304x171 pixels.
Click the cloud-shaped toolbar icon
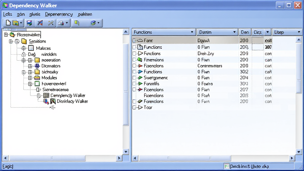pos(61,23)
